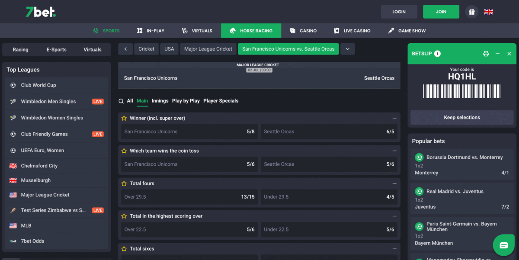Open the match selector dropdown arrow

click(348, 49)
